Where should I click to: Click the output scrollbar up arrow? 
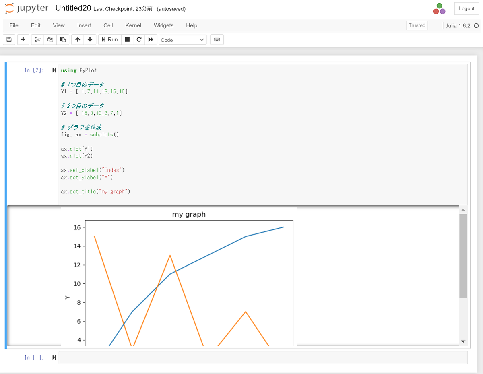pos(463,210)
